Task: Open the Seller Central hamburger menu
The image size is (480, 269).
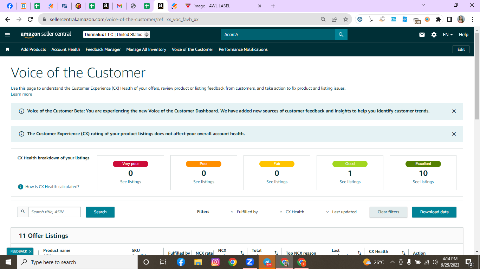Action: click(7, 35)
